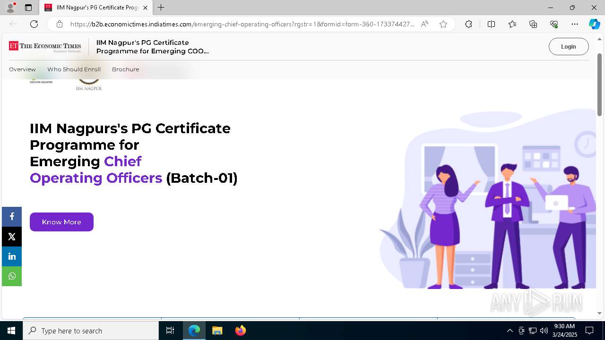The height and width of the screenshot is (340, 605).
Task: Open File Explorer from taskbar
Action: tap(217, 331)
